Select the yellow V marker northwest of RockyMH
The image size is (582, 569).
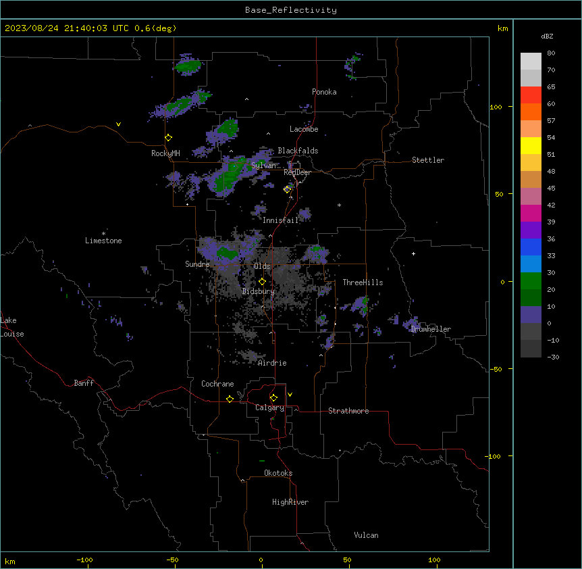[x=118, y=124]
